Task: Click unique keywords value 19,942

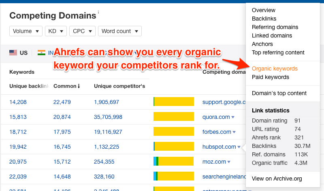Action: [18, 147]
